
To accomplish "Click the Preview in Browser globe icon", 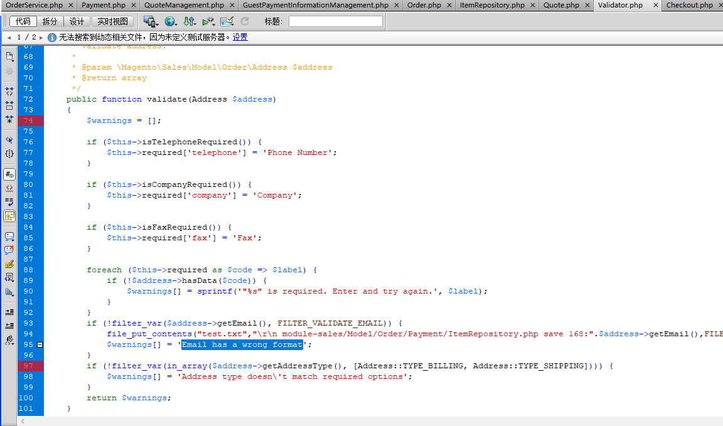I will click(169, 21).
